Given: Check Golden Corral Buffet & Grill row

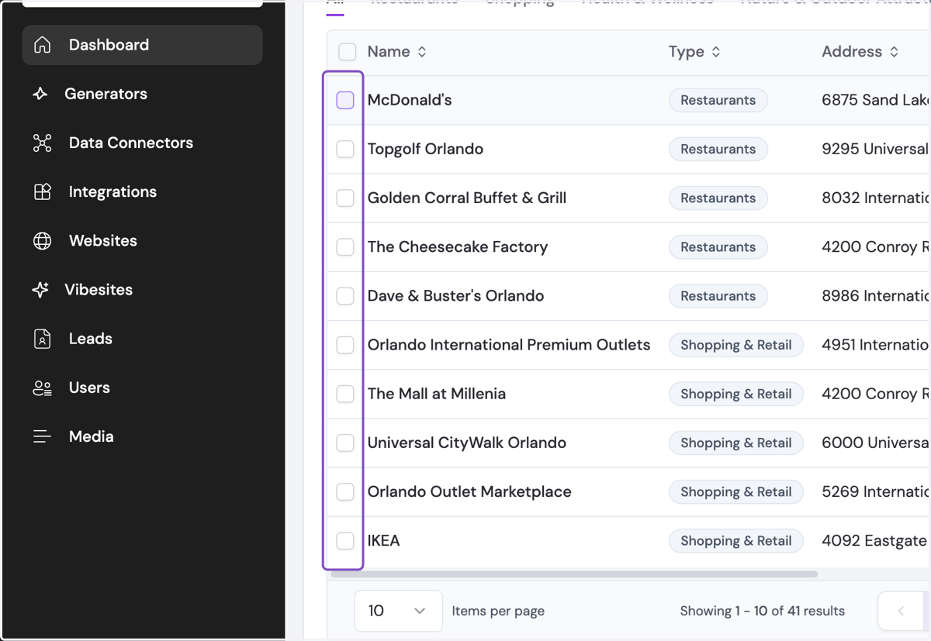Looking at the screenshot, I should pos(345,198).
